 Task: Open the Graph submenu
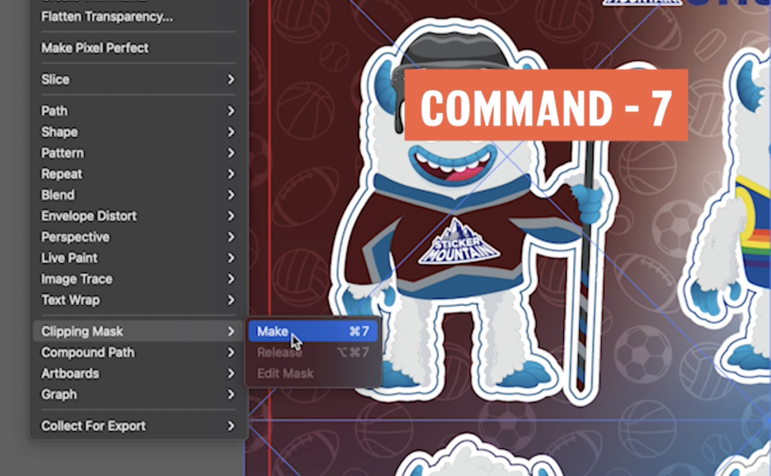pyautogui.click(x=139, y=395)
